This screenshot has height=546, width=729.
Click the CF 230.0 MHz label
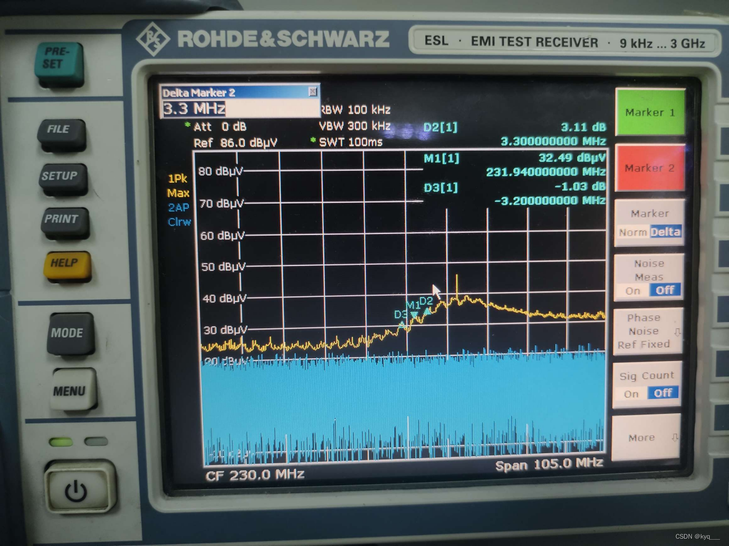coord(255,475)
